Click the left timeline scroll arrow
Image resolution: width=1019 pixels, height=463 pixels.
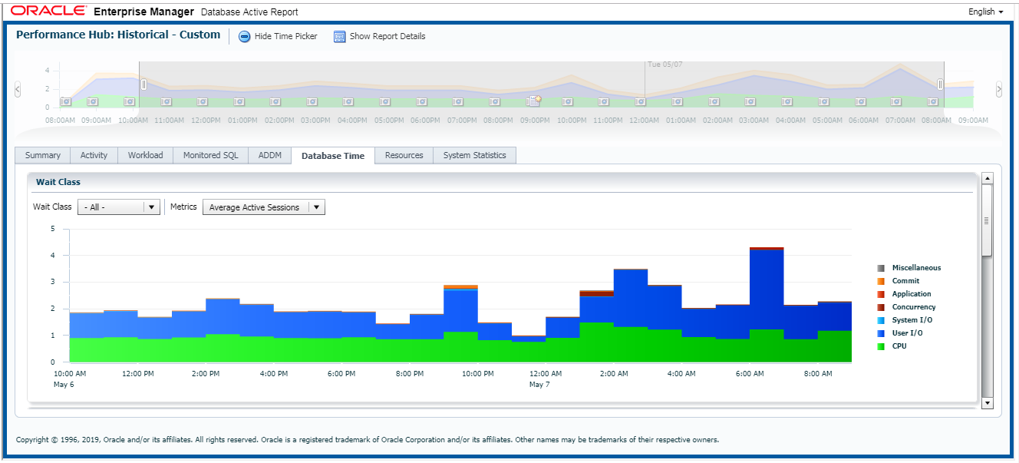pyautogui.click(x=16, y=88)
